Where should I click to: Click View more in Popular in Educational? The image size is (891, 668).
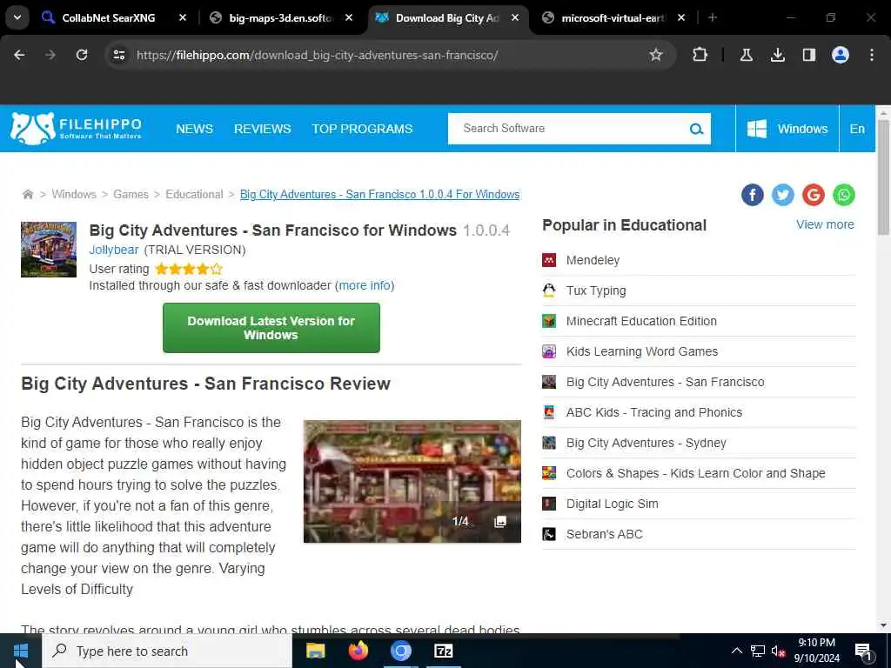(825, 224)
